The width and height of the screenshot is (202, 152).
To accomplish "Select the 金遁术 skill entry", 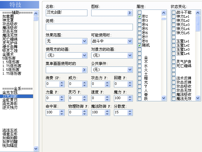I will [8, 54].
